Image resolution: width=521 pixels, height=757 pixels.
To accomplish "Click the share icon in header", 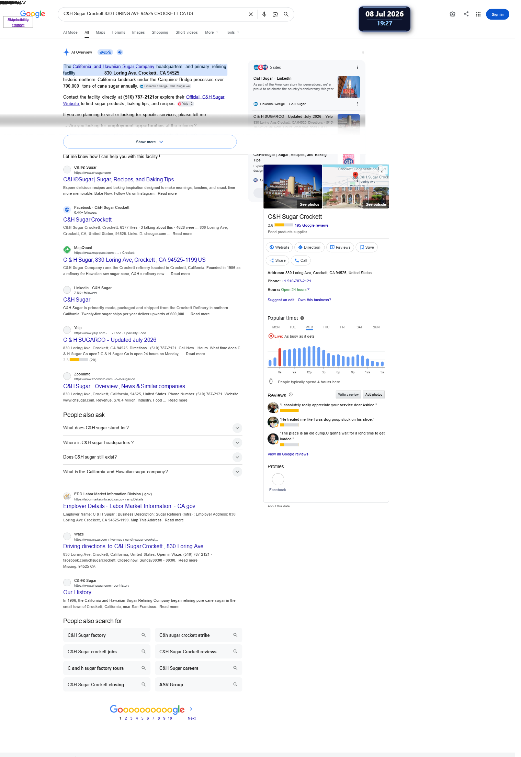I will (x=466, y=14).
